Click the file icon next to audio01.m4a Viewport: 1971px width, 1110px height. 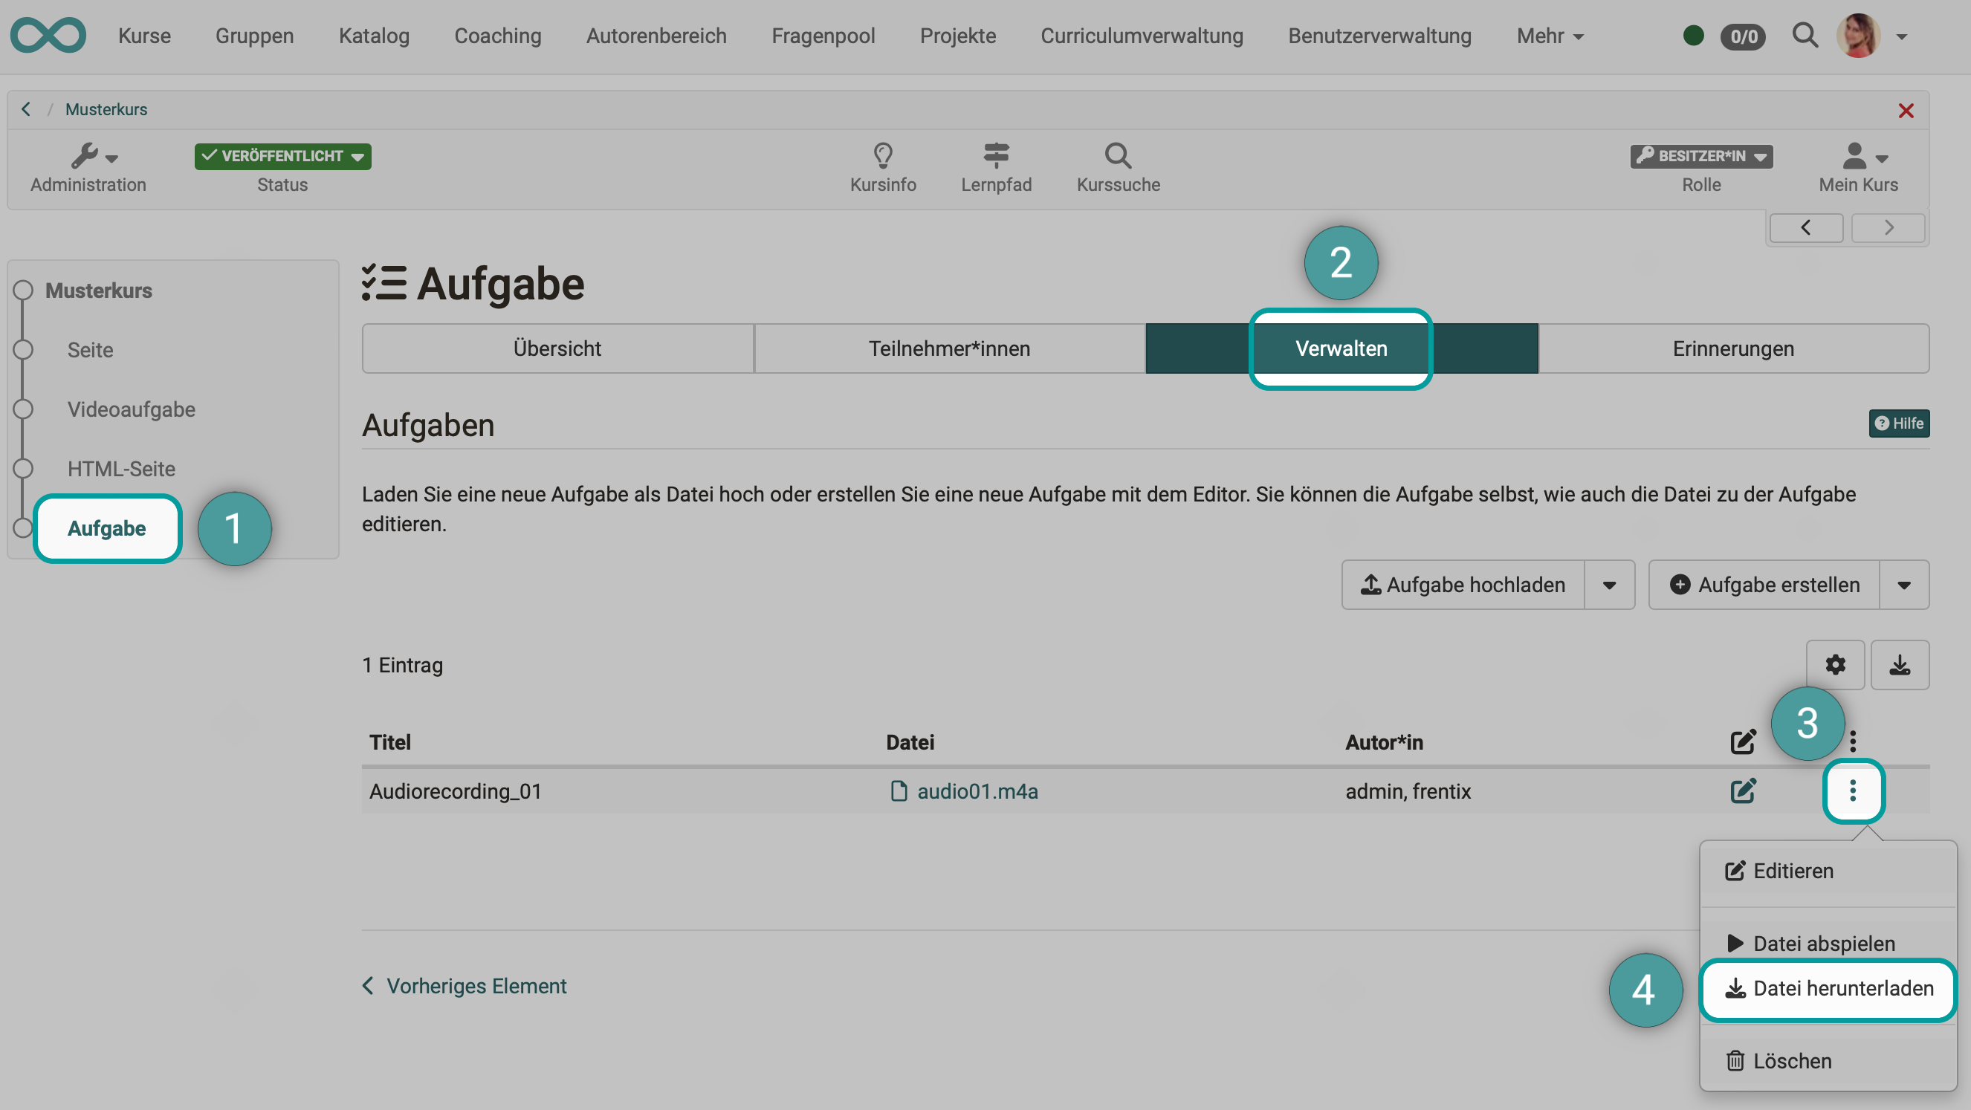point(899,792)
